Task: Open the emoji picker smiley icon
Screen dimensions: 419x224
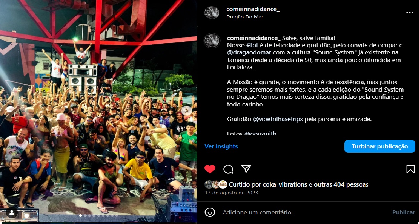Action: (210, 212)
